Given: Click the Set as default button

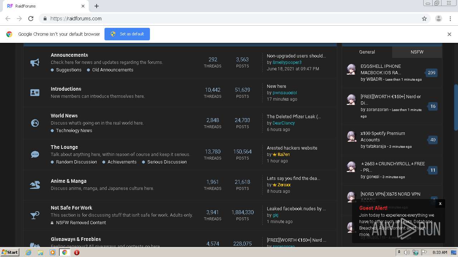Looking at the screenshot, I should click(x=127, y=34).
